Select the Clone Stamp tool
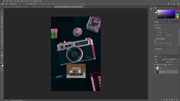The height and width of the screenshot is (101, 180). click(x=2, y=31)
